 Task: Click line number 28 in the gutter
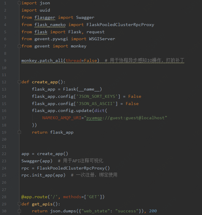coord(4,197)
